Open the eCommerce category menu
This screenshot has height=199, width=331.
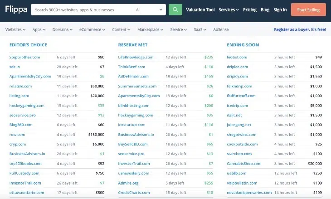(92, 30)
